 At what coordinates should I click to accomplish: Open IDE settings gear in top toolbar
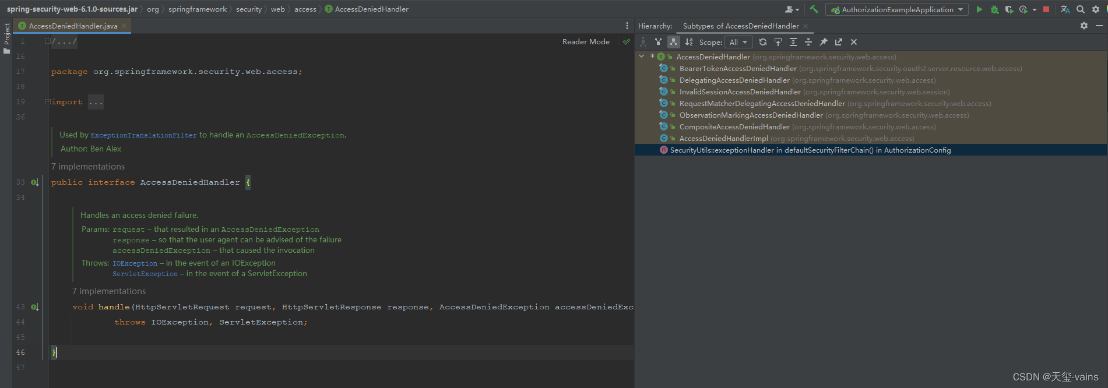point(1096,9)
